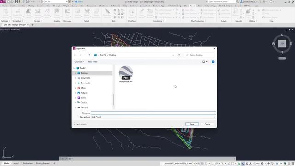Screen dimensions: 295x166
Task: Toggle ortho mode in status bar
Action: pyautogui.click(x=212, y=164)
